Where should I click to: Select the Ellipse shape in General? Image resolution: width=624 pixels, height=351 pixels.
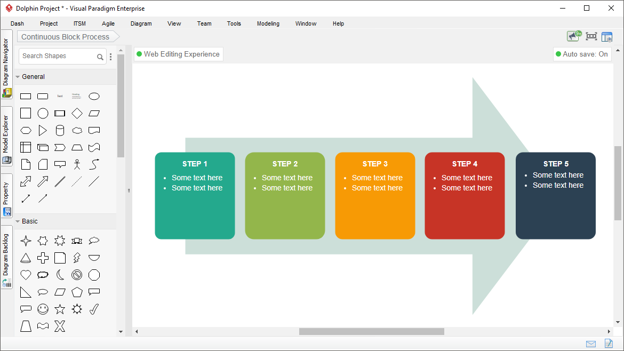(x=94, y=97)
